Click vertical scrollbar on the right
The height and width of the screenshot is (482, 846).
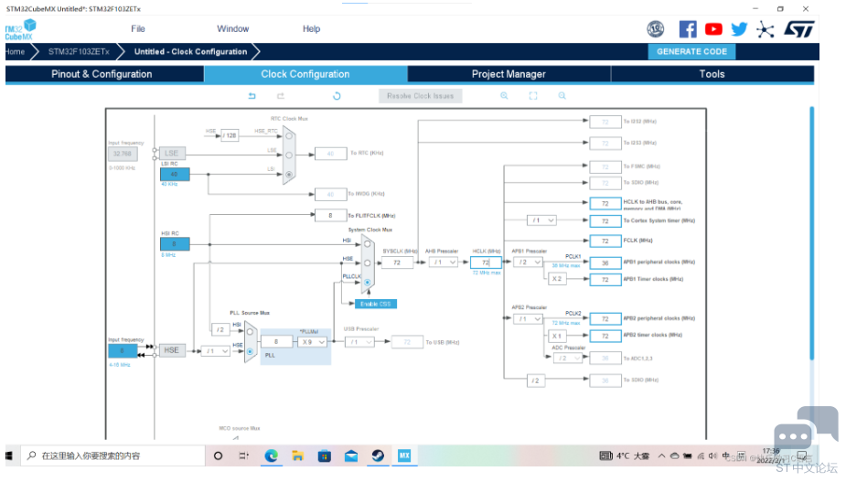[x=811, y=233]
